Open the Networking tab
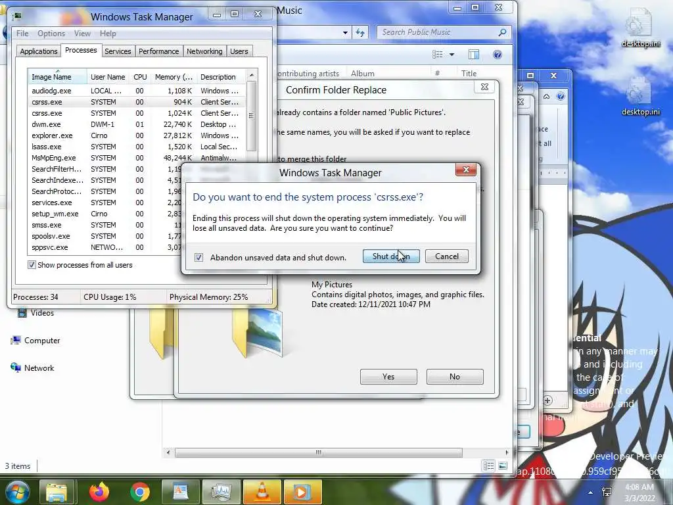This screenshot has width=673, height=505. 204,51
